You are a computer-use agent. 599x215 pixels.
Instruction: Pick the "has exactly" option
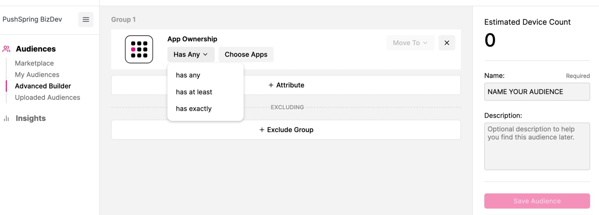tap(194, 109)
